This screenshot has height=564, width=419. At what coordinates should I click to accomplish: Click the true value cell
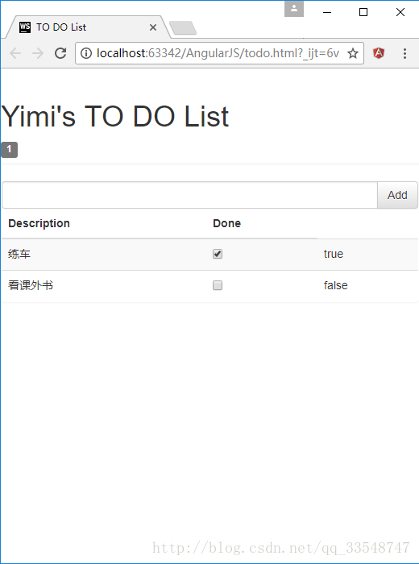[334, 254]
